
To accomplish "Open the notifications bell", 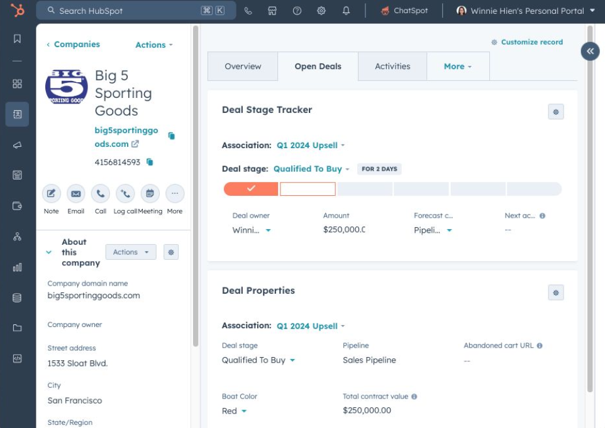I will (x=346, y=11).
